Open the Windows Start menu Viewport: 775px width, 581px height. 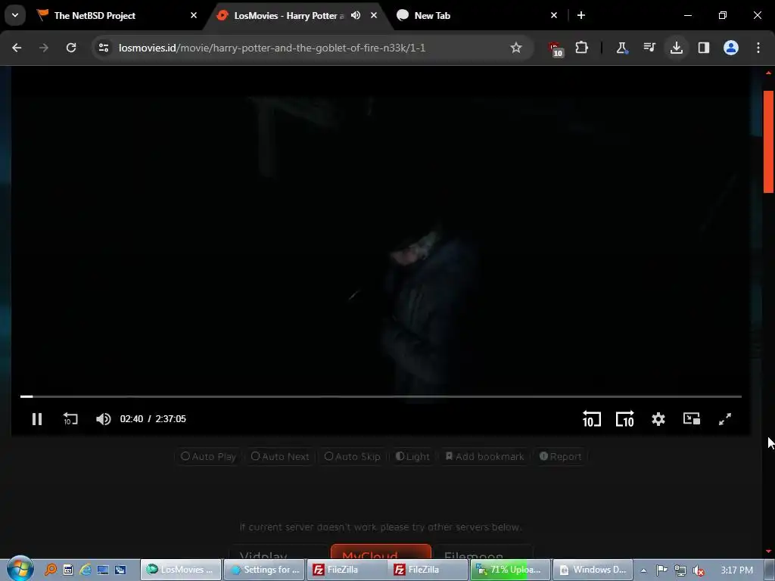tap(20, 568)
